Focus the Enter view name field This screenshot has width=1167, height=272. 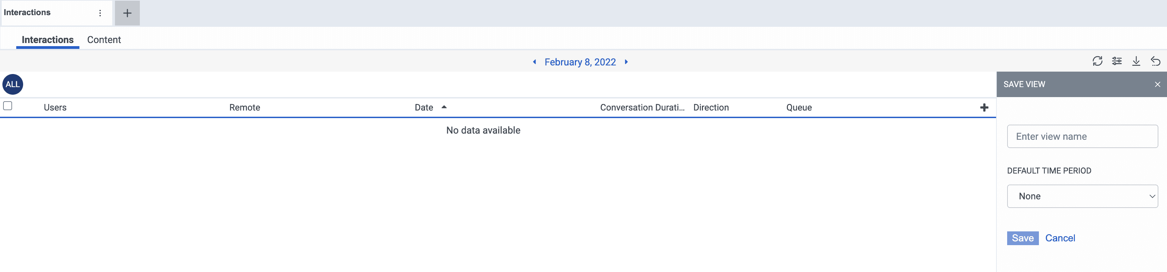pos(1082,136)
